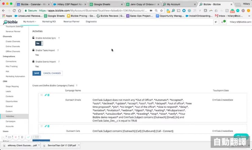Show help for Enable Events Import
The image size is (252, 150).
[59, 62]
